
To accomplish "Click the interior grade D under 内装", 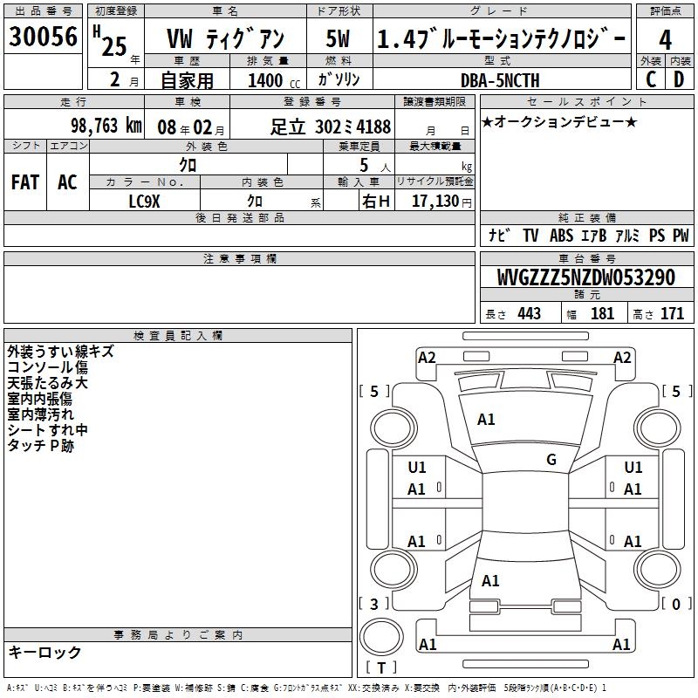I will tap(679, 79).
